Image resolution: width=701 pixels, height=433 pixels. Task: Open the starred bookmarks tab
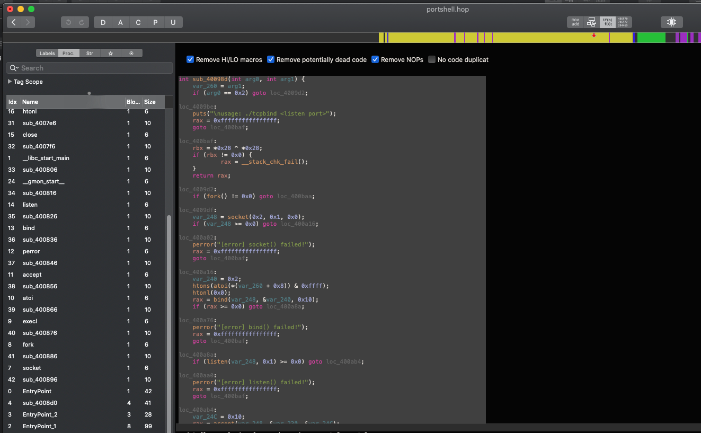[x=110, y=53]
